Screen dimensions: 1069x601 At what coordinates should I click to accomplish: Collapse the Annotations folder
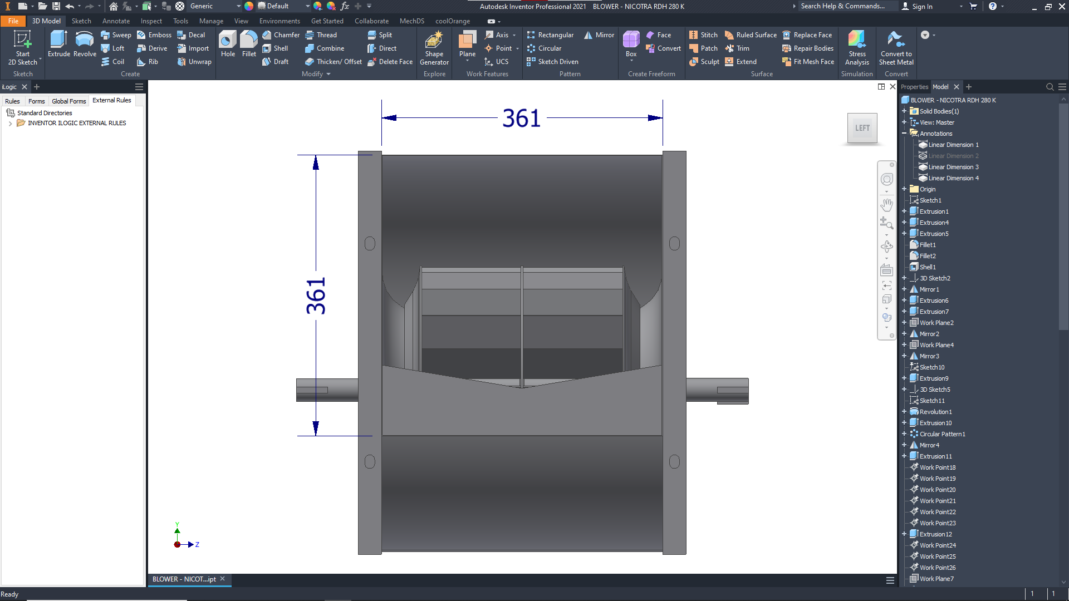pyautogui.click(x=904, y=134)
